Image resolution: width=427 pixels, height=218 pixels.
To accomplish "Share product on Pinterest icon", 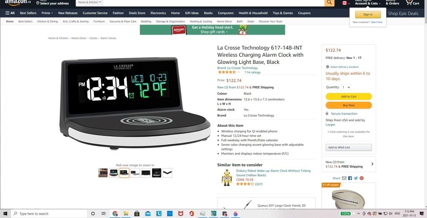I will pos(362,178).
